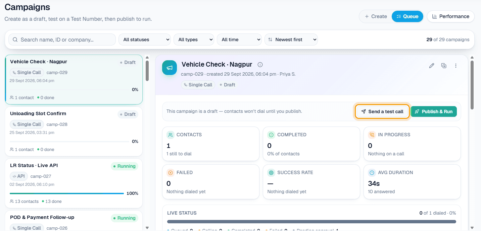This screenshot has height=231, width=481.
Task: Click the Live Status progress bar
Action: click(311, 222)
